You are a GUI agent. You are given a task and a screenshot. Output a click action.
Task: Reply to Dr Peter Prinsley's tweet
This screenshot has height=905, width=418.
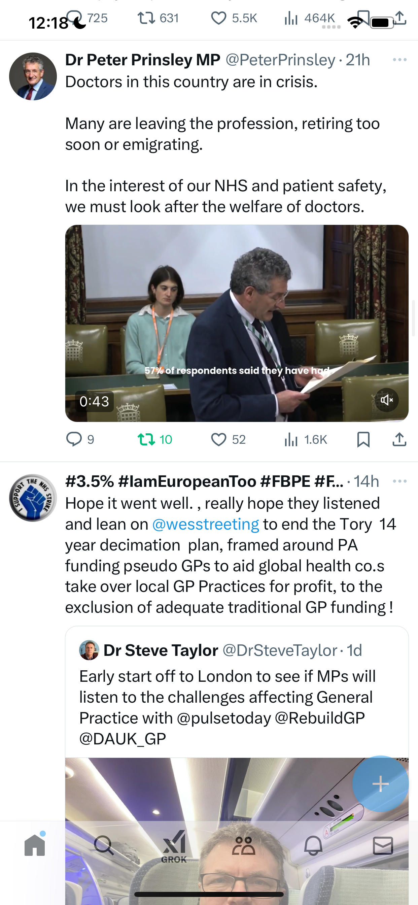(80, 439)
